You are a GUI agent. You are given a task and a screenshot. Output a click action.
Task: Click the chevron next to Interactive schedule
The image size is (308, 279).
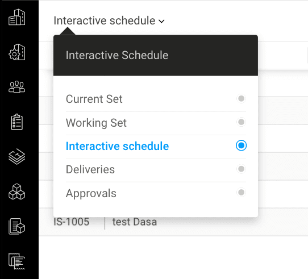(x=161, y=21)
